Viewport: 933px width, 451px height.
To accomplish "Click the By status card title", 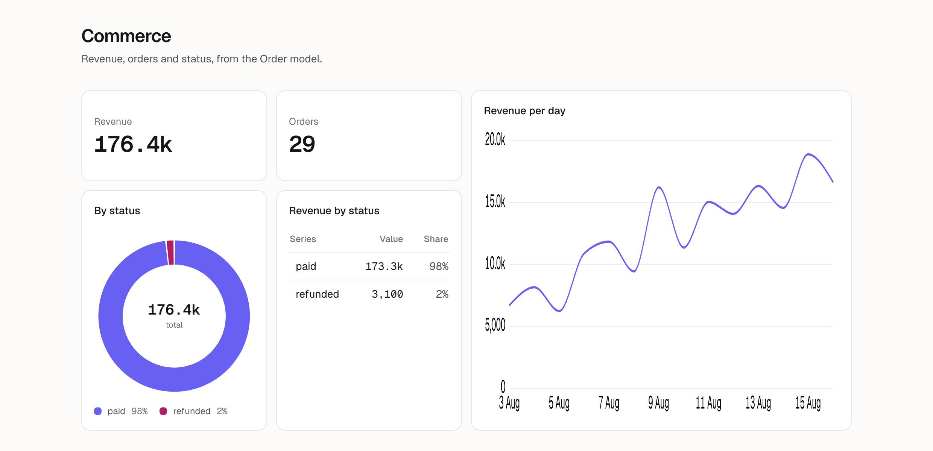I will tap(117, 211).
